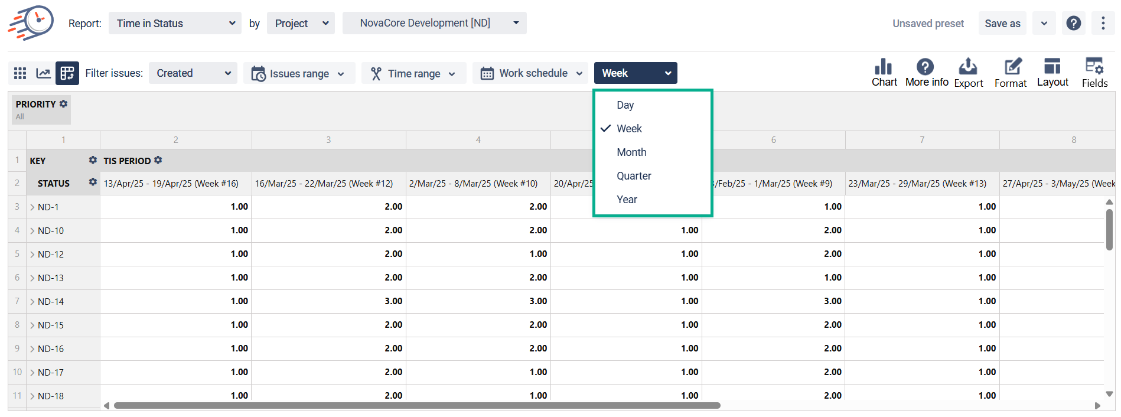Viewport: 1121px width, 417px height.
Task: Export the report data
Action: tap(968, 73)
